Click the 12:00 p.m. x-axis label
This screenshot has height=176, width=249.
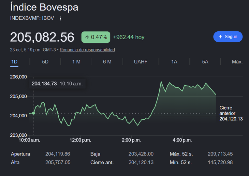pos(80,140)
